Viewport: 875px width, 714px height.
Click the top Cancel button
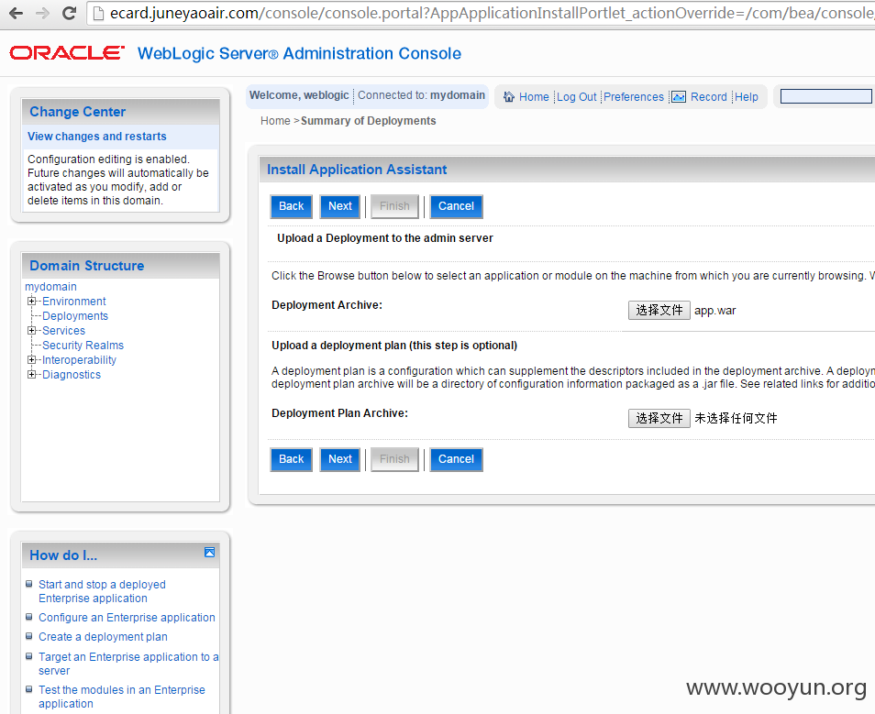(456, 206)
